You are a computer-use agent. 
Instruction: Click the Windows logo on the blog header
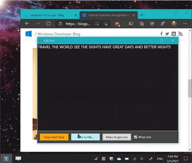point(29,34)
